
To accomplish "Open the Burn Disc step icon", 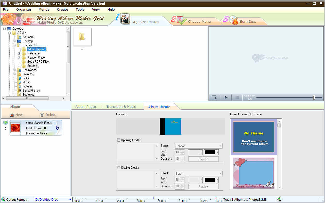I will (x=234, y=20).
